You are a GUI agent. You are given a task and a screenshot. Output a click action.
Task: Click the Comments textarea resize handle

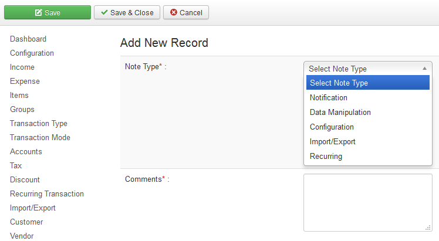click(428, 228)
